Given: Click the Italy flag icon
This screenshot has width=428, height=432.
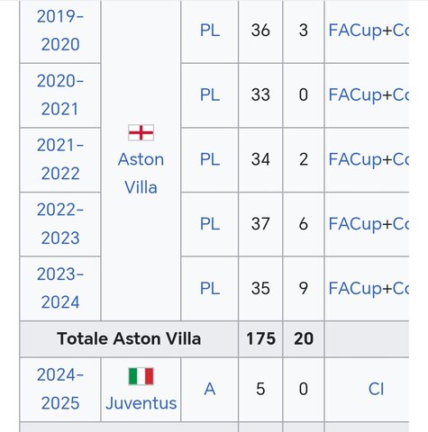Looking at the screenshot, I should 141,376.
